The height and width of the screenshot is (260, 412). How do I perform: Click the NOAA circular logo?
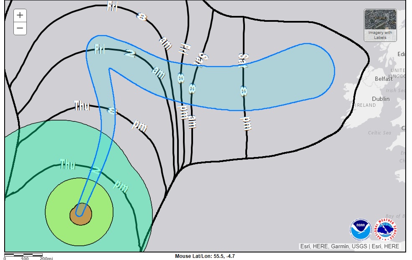coord(360,230)
